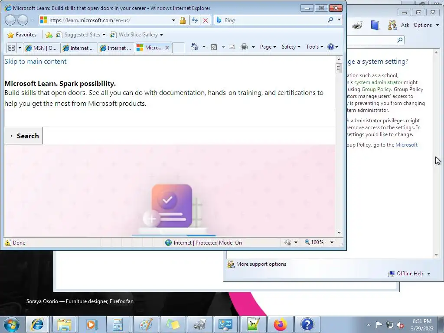444x333 pixels.
Task: Click the Search button on Microsoft Learn
Action: pos(23,136)
